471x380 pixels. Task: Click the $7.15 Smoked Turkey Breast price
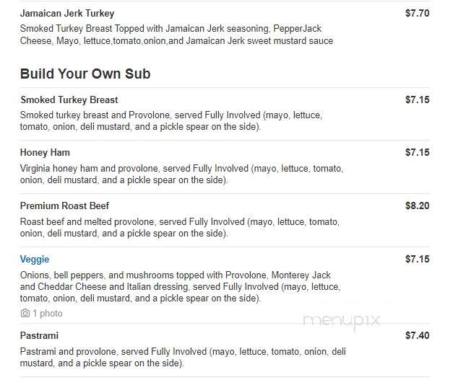(418, 100)
